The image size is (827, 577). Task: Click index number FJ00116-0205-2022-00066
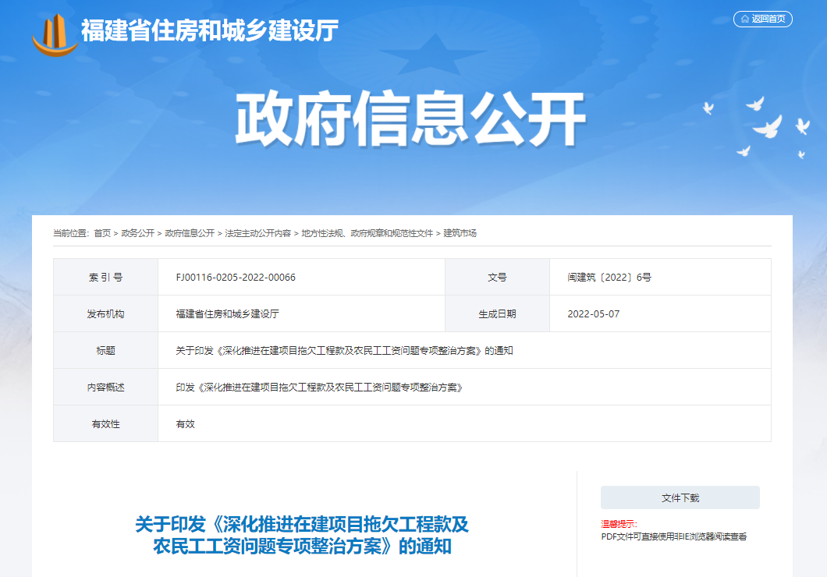[x=236, y=278]
